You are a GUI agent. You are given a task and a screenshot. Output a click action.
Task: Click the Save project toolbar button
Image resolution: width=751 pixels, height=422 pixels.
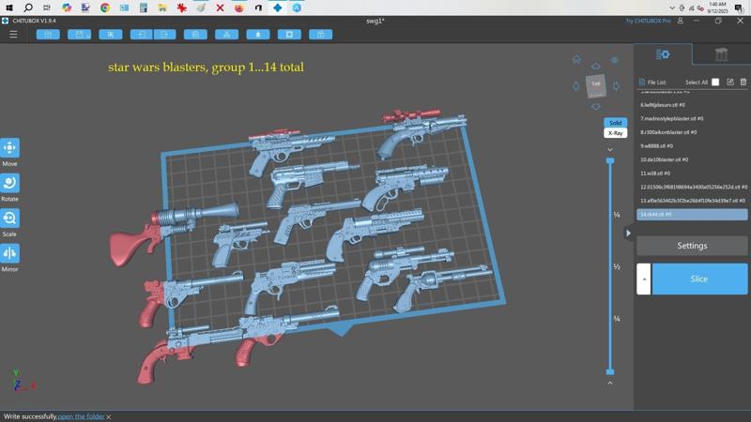pos(77,35)
